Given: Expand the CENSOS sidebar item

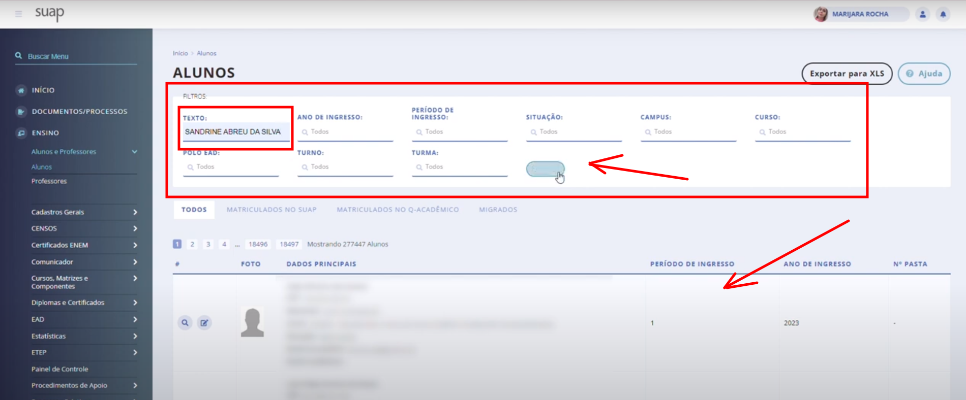Looking at the screenshot, I should coord(84,228).
